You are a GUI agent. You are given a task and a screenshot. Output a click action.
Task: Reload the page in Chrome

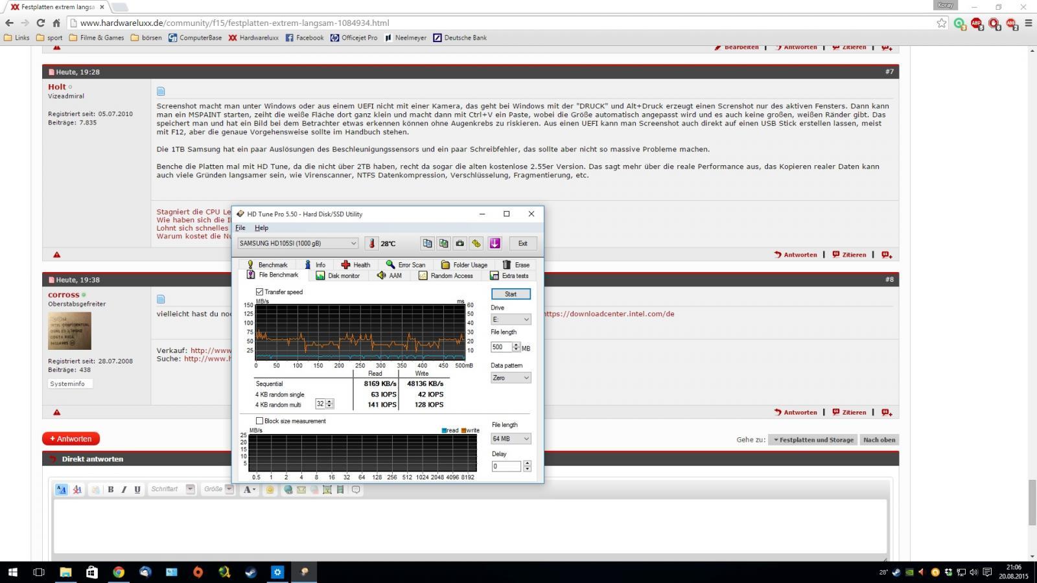pos(40,23)
